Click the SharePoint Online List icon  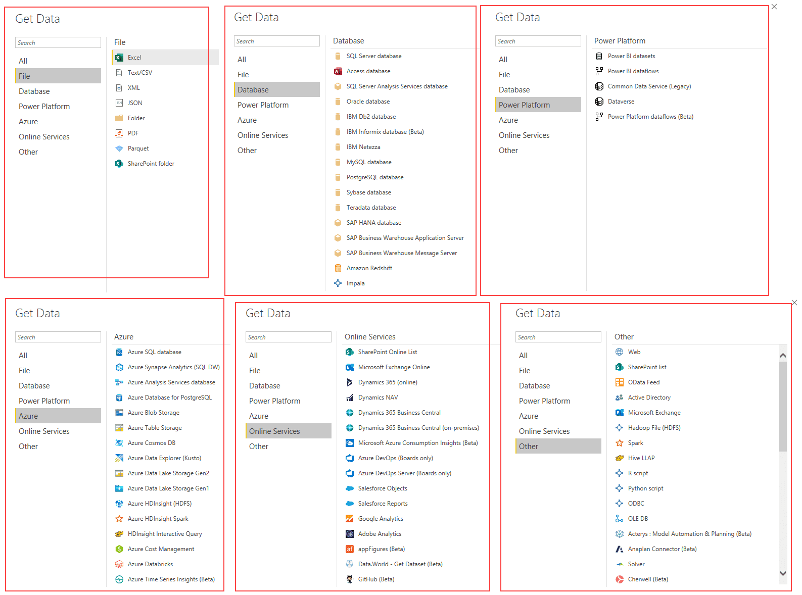350,352
